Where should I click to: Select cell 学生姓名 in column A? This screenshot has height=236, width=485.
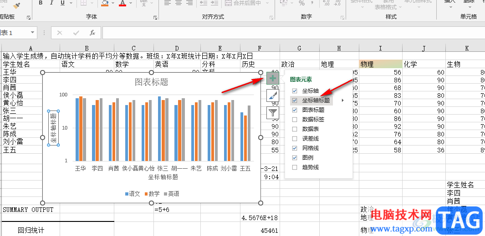click(x=31, y=64)
